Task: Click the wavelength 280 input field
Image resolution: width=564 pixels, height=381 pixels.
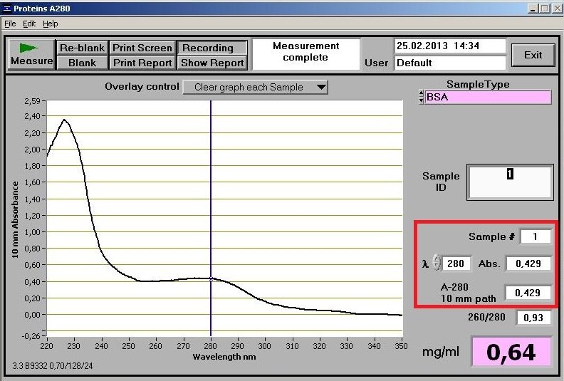Action: 456,264
